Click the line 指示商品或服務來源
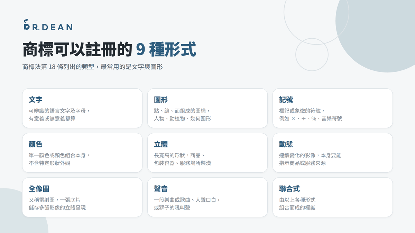This screenshot has width=415, height=233. [302, 163]
